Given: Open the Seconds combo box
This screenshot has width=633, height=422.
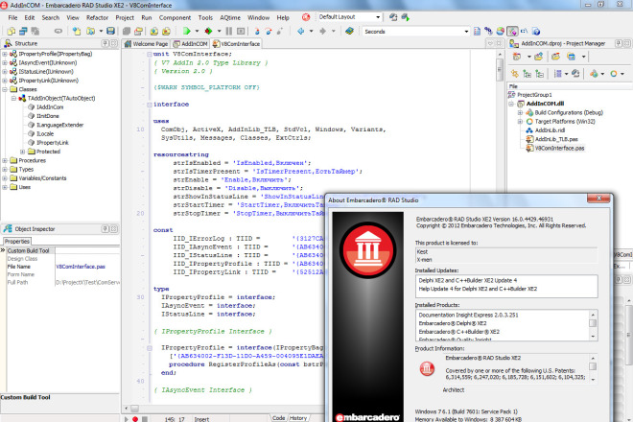Looking at the screenshot, I should (466, 31).
